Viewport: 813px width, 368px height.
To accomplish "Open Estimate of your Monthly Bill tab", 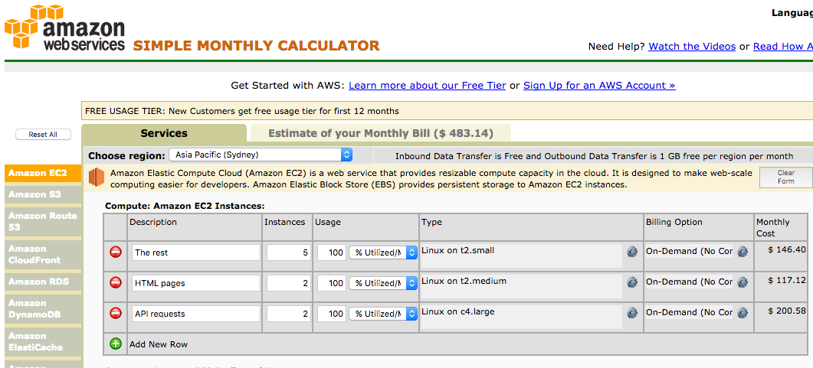I will (381, 134).
